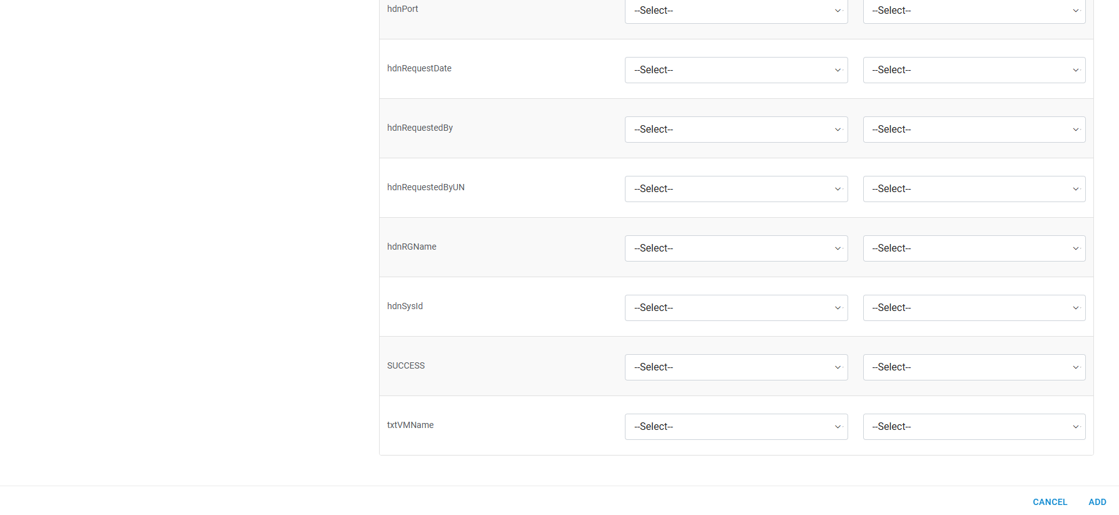Expand first select for txtVMName
Viewport: 1119px width, 515px height.
click(736, 427)
